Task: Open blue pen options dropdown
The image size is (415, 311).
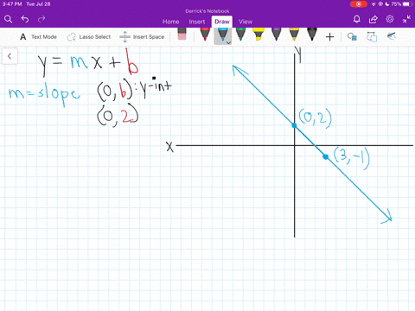Action: click(228, 42)
